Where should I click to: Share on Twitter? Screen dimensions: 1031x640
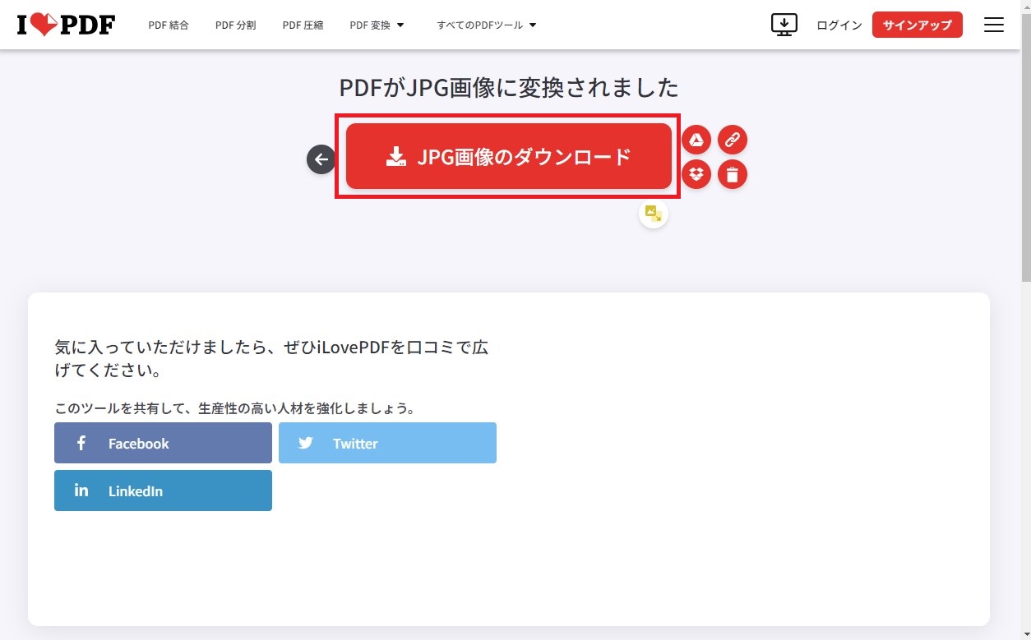tap(387, 443)
